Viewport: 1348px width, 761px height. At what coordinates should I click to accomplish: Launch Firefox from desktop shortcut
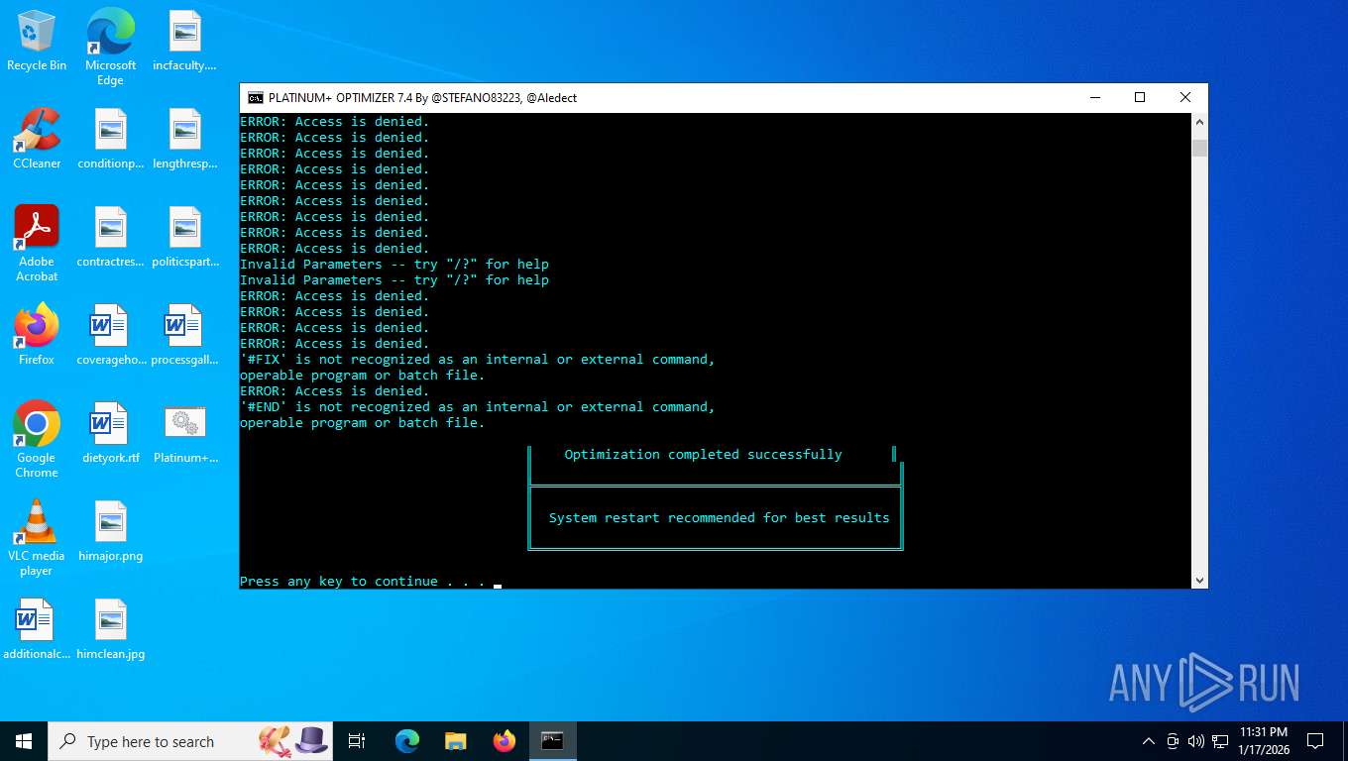pos(37,335)
